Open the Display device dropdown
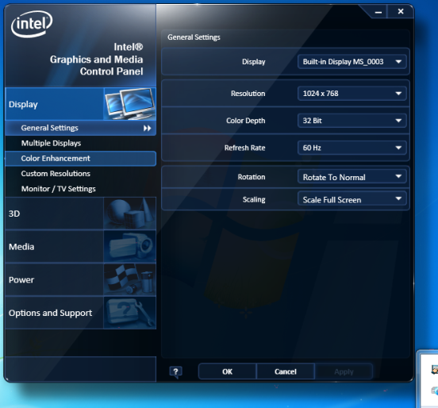 352,62
